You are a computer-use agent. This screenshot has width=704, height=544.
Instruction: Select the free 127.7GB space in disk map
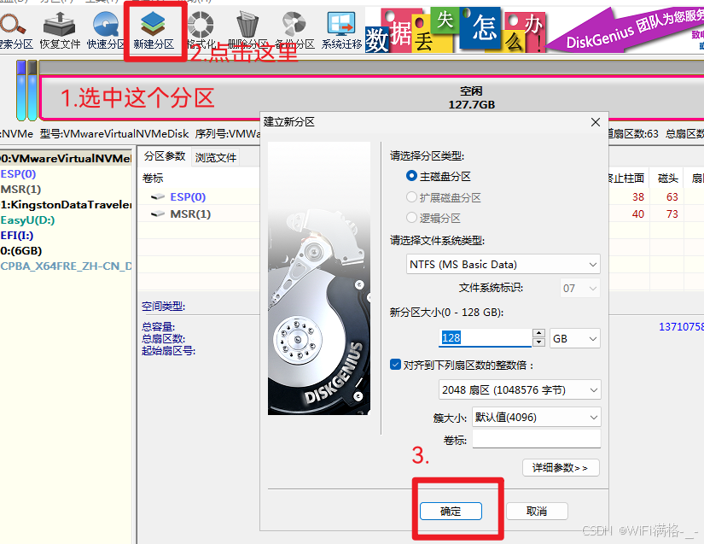(x=373, y=98)
